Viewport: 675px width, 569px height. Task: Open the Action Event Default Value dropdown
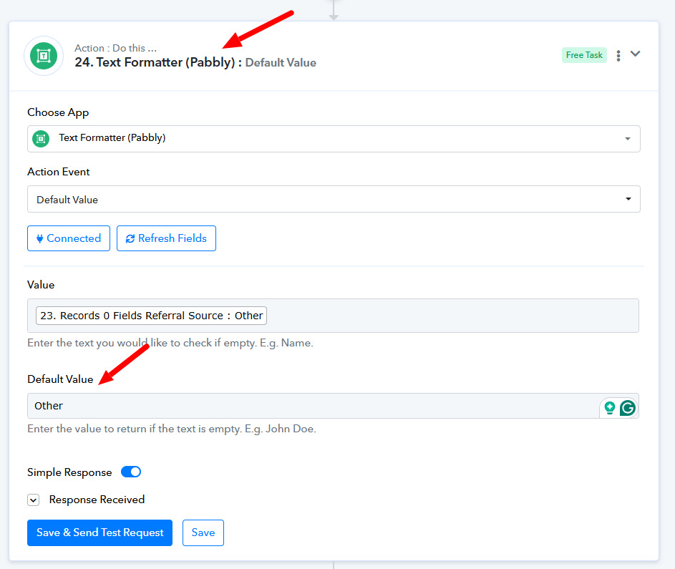(x=334, y=199)
